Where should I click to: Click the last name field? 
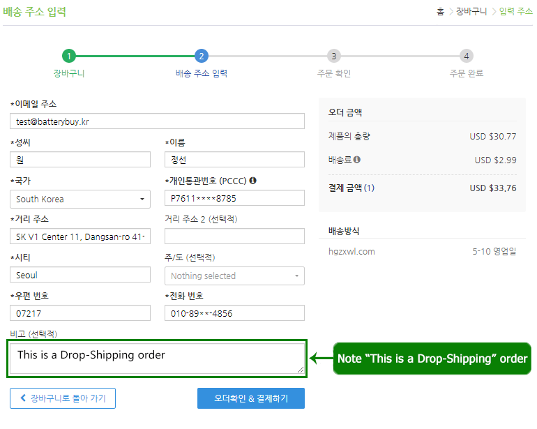(x=80, y=160)
